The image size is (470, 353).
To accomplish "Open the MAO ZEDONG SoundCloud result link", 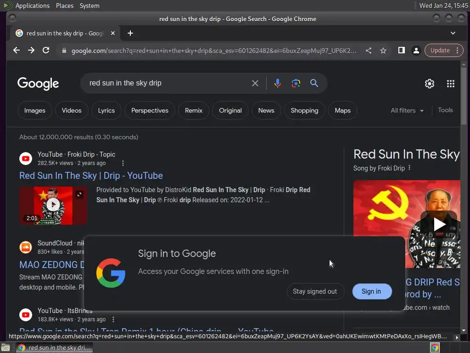I will 52,265.
